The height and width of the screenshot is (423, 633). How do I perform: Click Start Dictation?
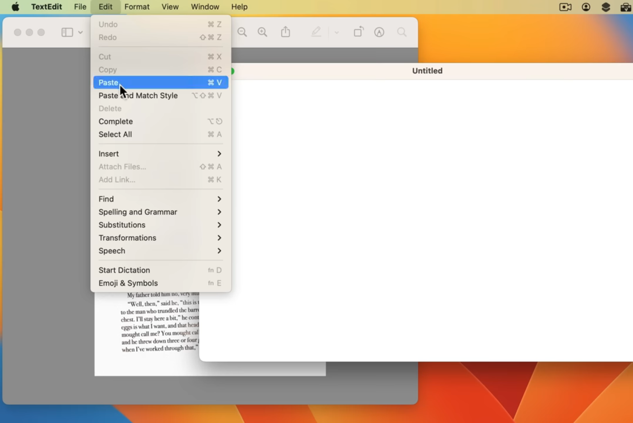[x=161, y=270]
